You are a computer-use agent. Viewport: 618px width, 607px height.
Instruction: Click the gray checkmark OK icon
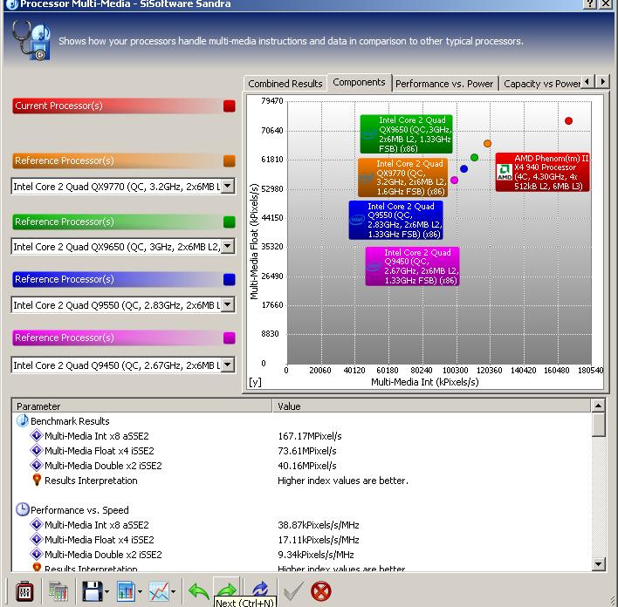click(293, 591)
